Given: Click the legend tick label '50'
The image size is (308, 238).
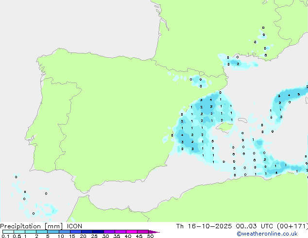Looking at the screenshot, I should coord(150,236).
